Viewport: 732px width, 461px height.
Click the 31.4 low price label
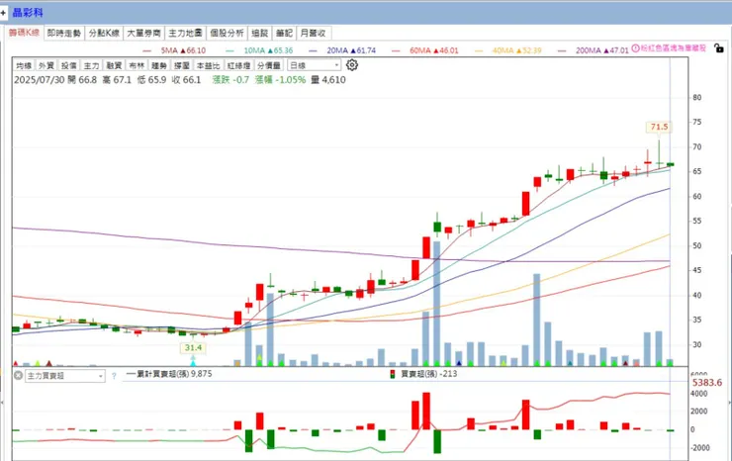pyautogui.click(x=193, y=347)
